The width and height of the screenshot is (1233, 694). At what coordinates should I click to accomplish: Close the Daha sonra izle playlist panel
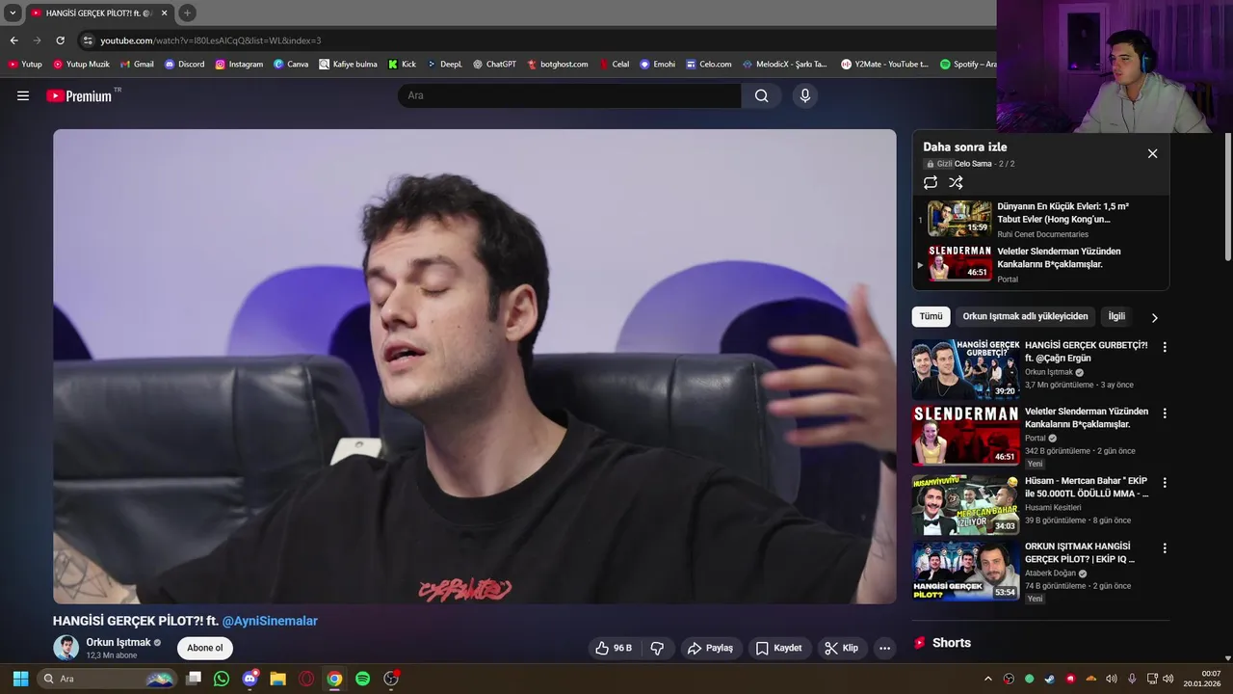click(1152, 153)
